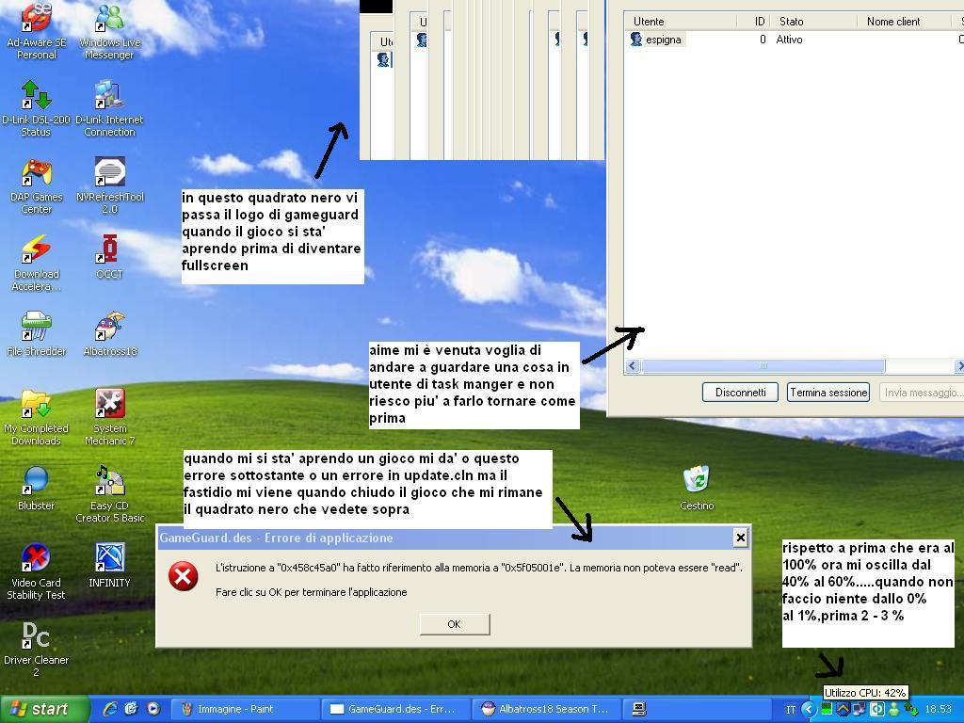Image resolution: width=964 pixels, height=723 pixels.
Task: Click the green CPU usage tray icon
Action: tap(827, 710)
